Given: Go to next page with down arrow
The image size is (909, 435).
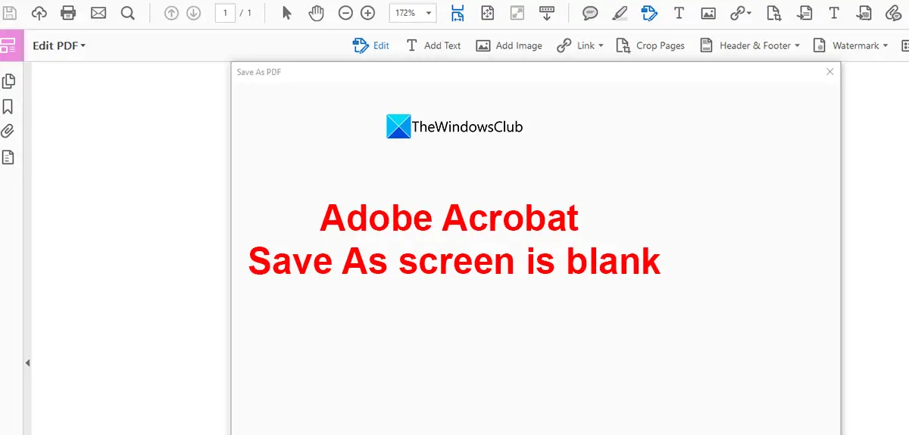Looking at the screenshot, I should click(193, 13).
